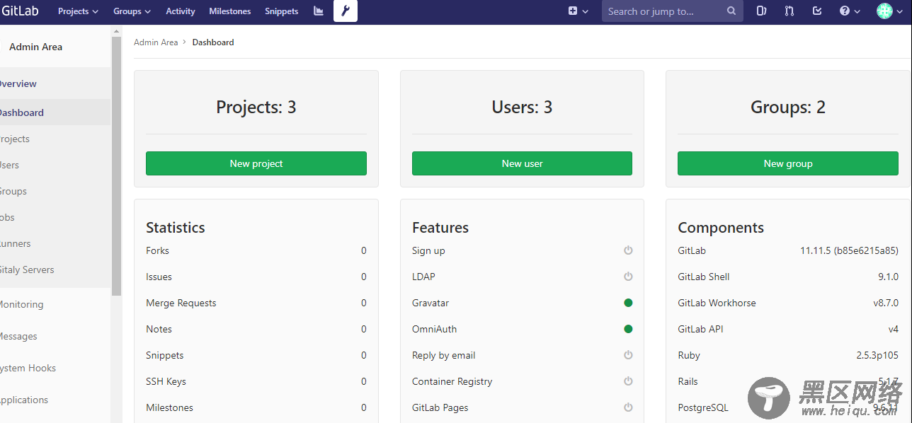Click the New project button
Viewport: 912px width, 423px height.
[256, 163]
